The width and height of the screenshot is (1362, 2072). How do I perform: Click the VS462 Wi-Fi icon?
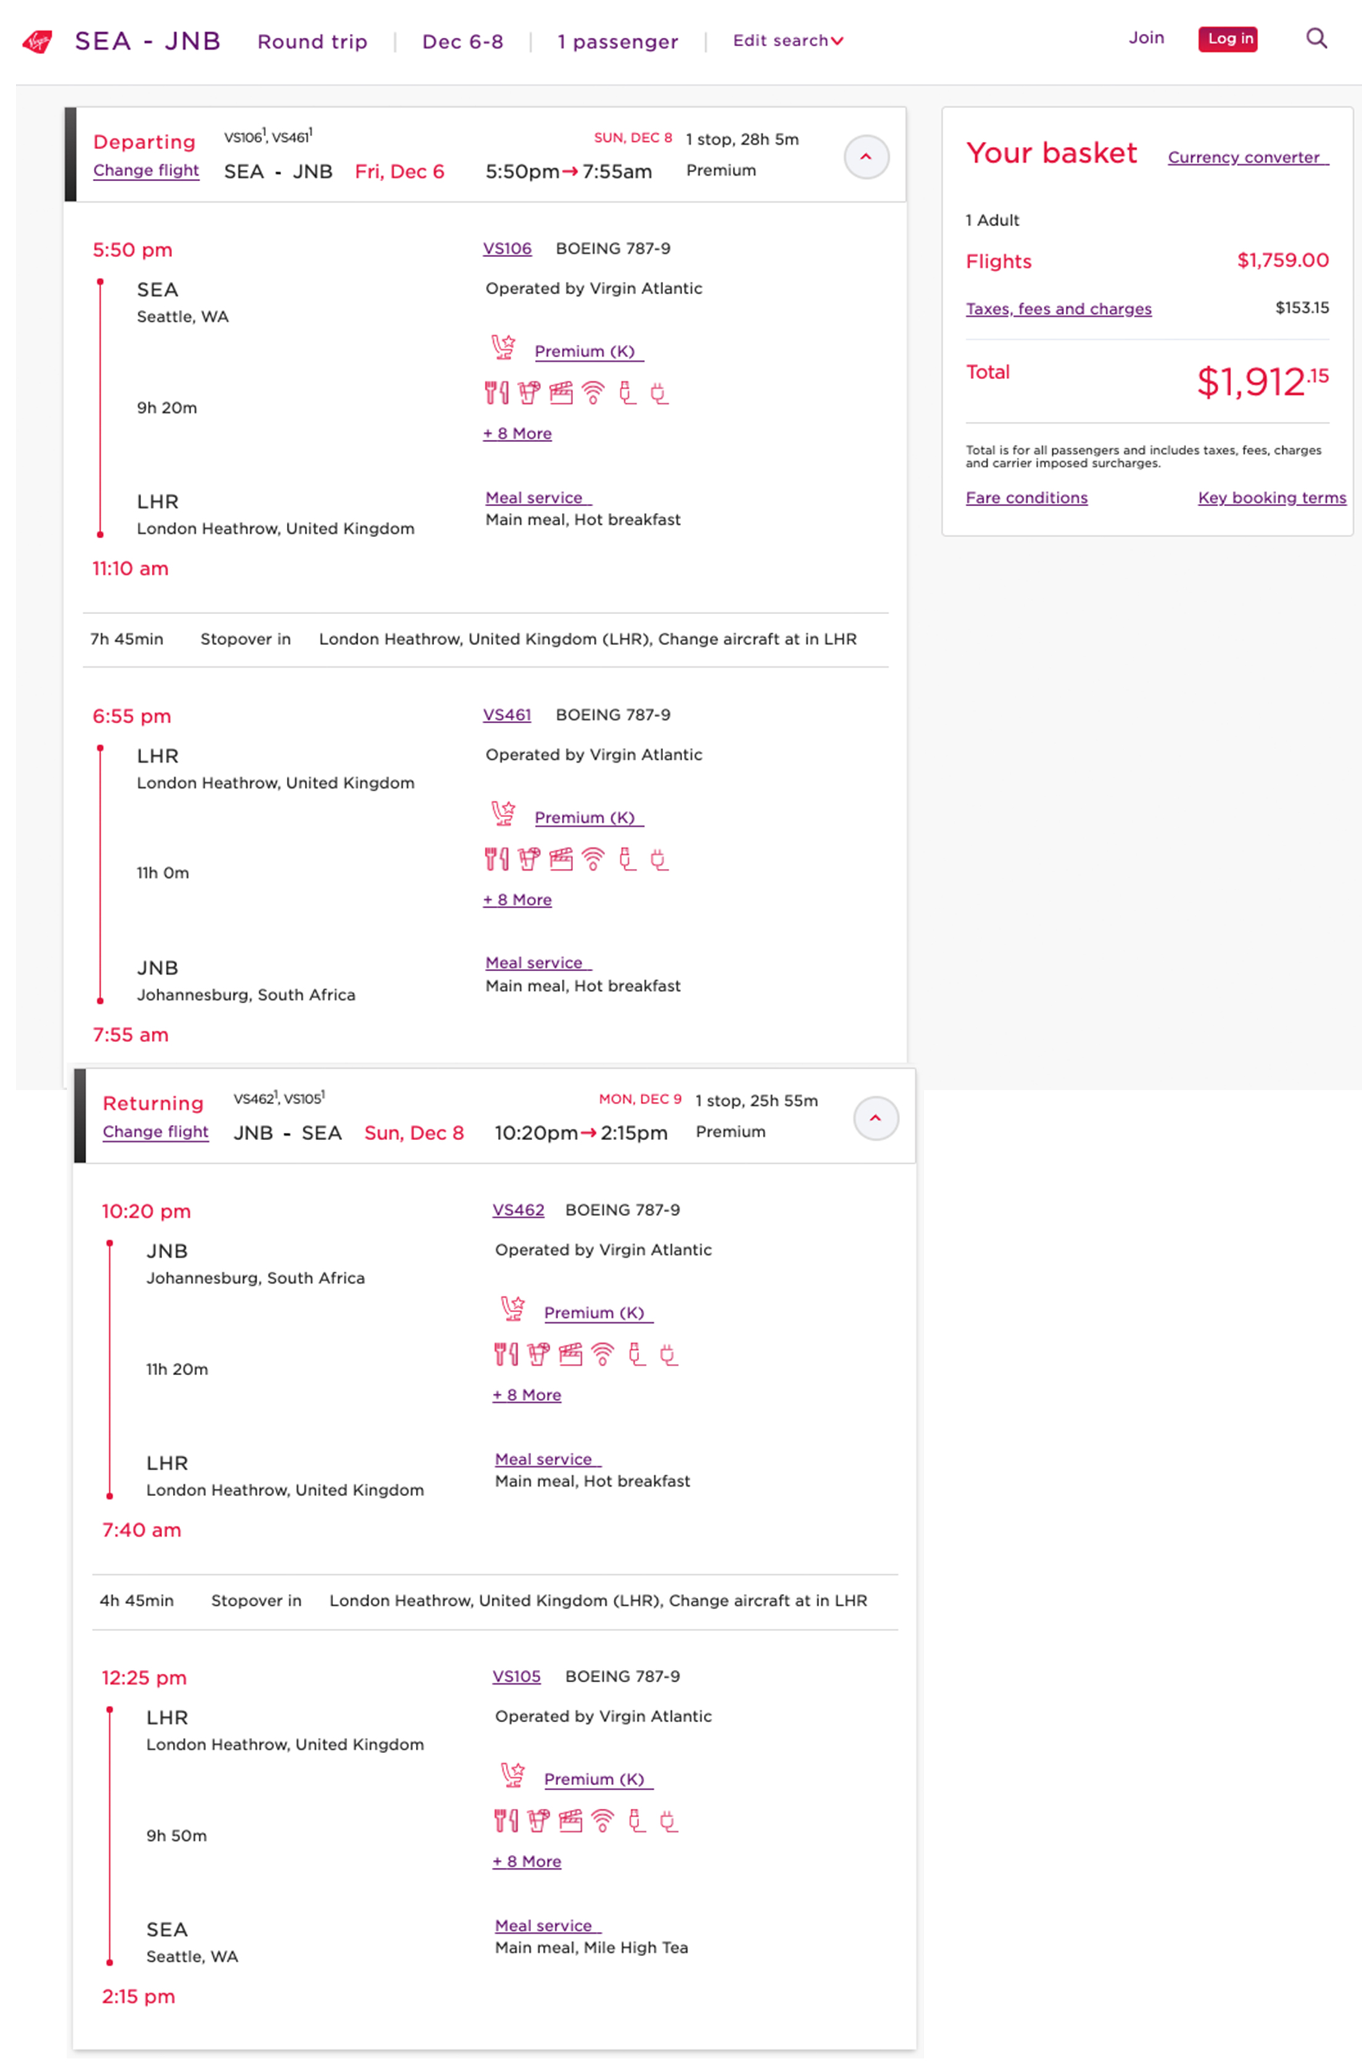click(603, 1354)
